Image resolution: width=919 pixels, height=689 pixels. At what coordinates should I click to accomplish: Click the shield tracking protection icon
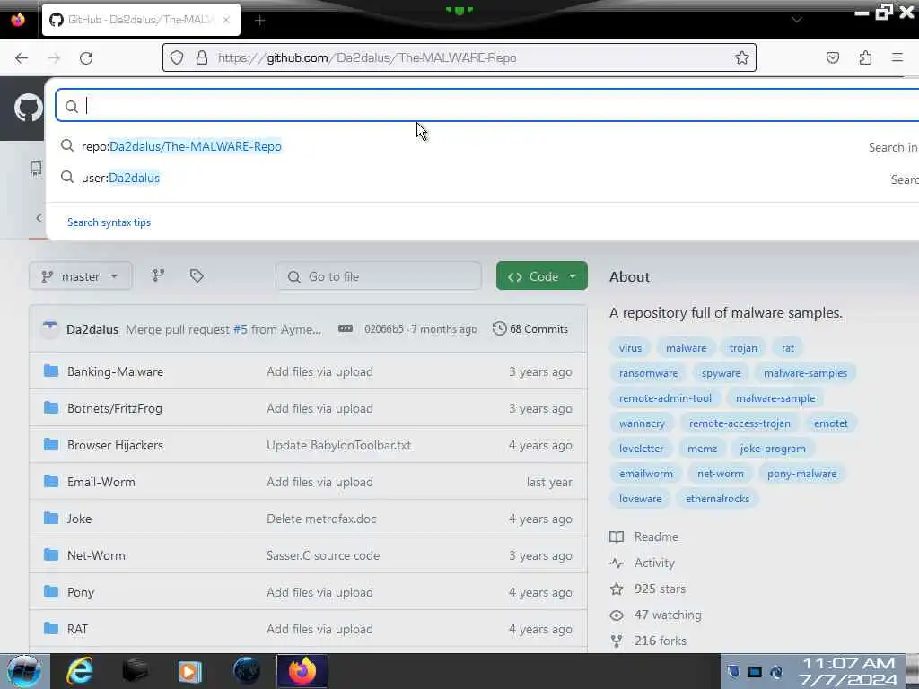coord(177,57)
